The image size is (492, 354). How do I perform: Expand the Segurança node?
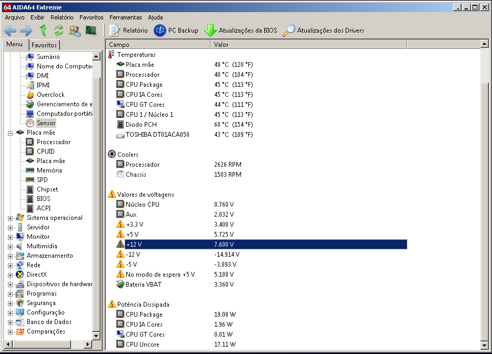click(10, 304)
